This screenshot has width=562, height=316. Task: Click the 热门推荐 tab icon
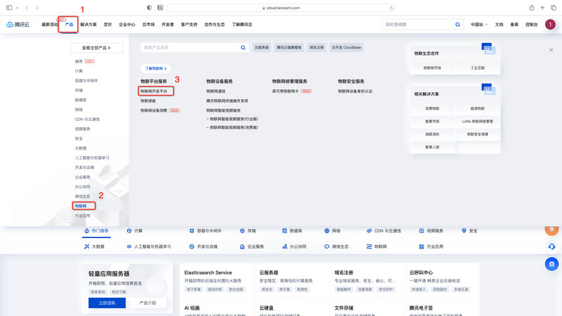click(86, 231)
